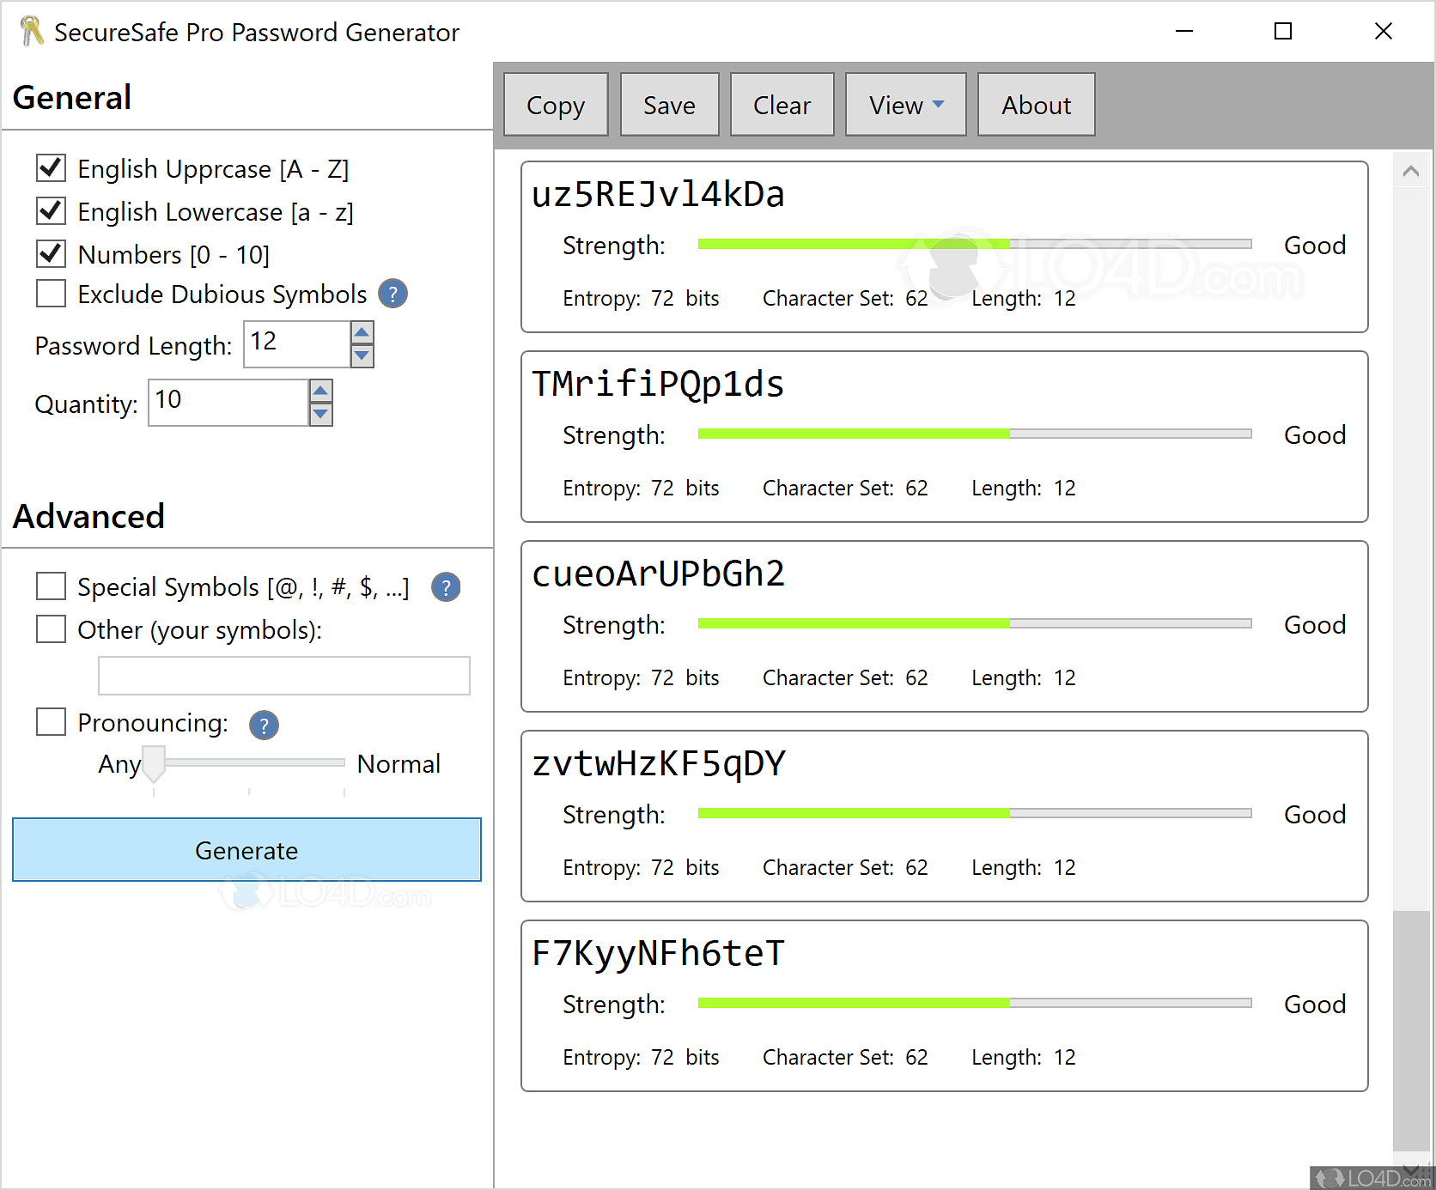Click the help icon beside Special Symbols
1436x1190 pixels.
point(446,588)
